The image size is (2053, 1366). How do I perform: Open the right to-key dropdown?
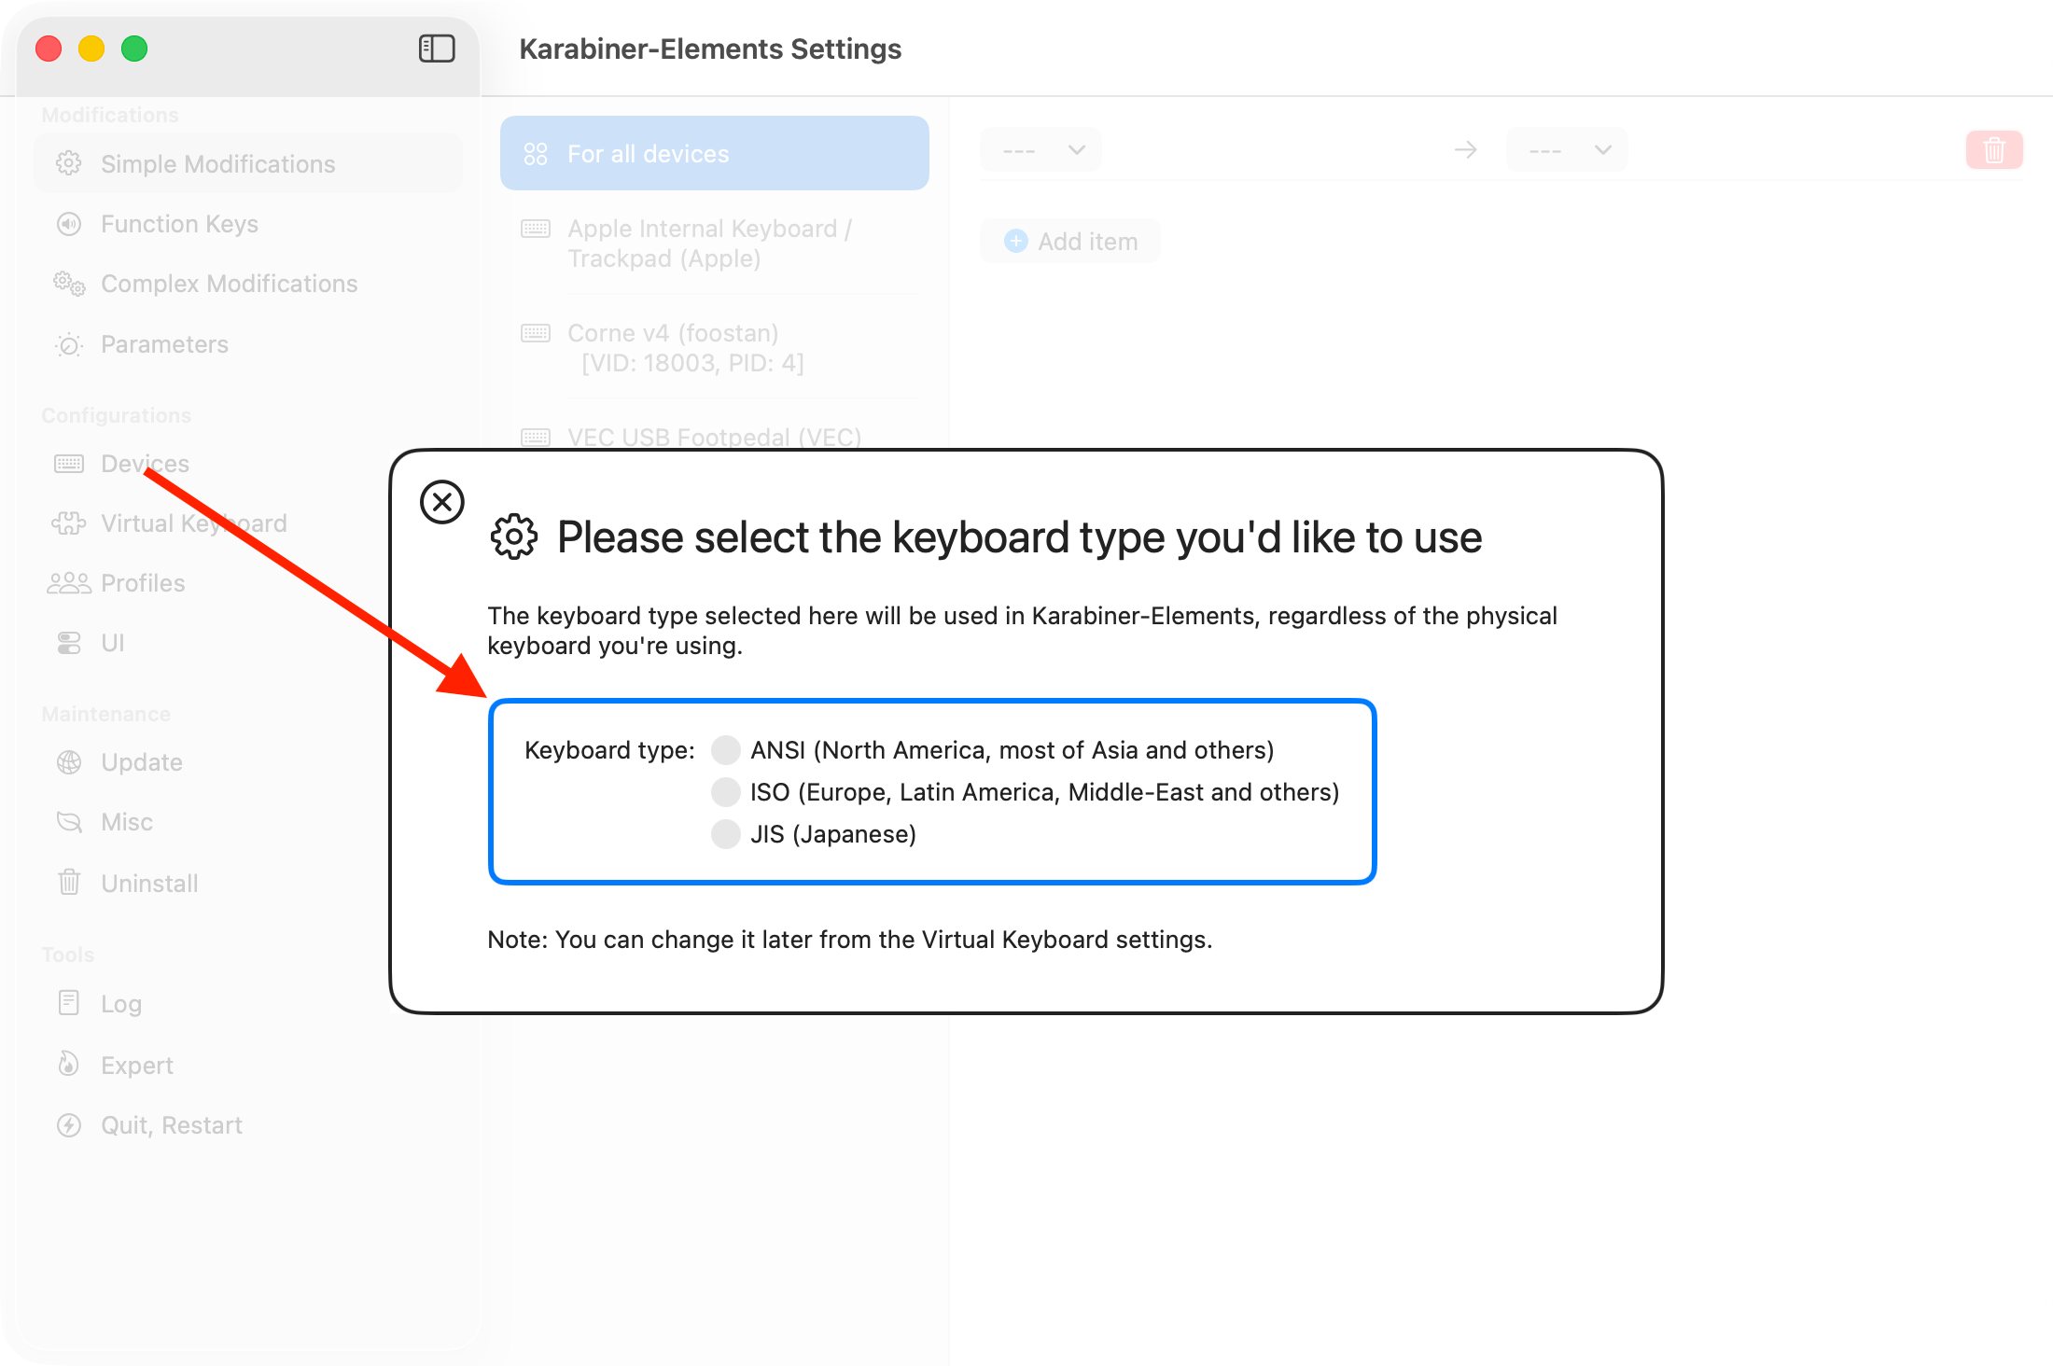pyautogui.click(x=1568, y=150)
